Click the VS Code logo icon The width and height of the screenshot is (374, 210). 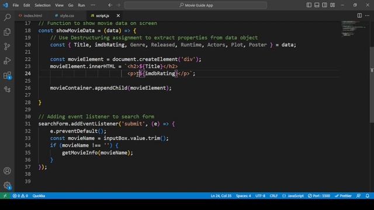point(5,5)
